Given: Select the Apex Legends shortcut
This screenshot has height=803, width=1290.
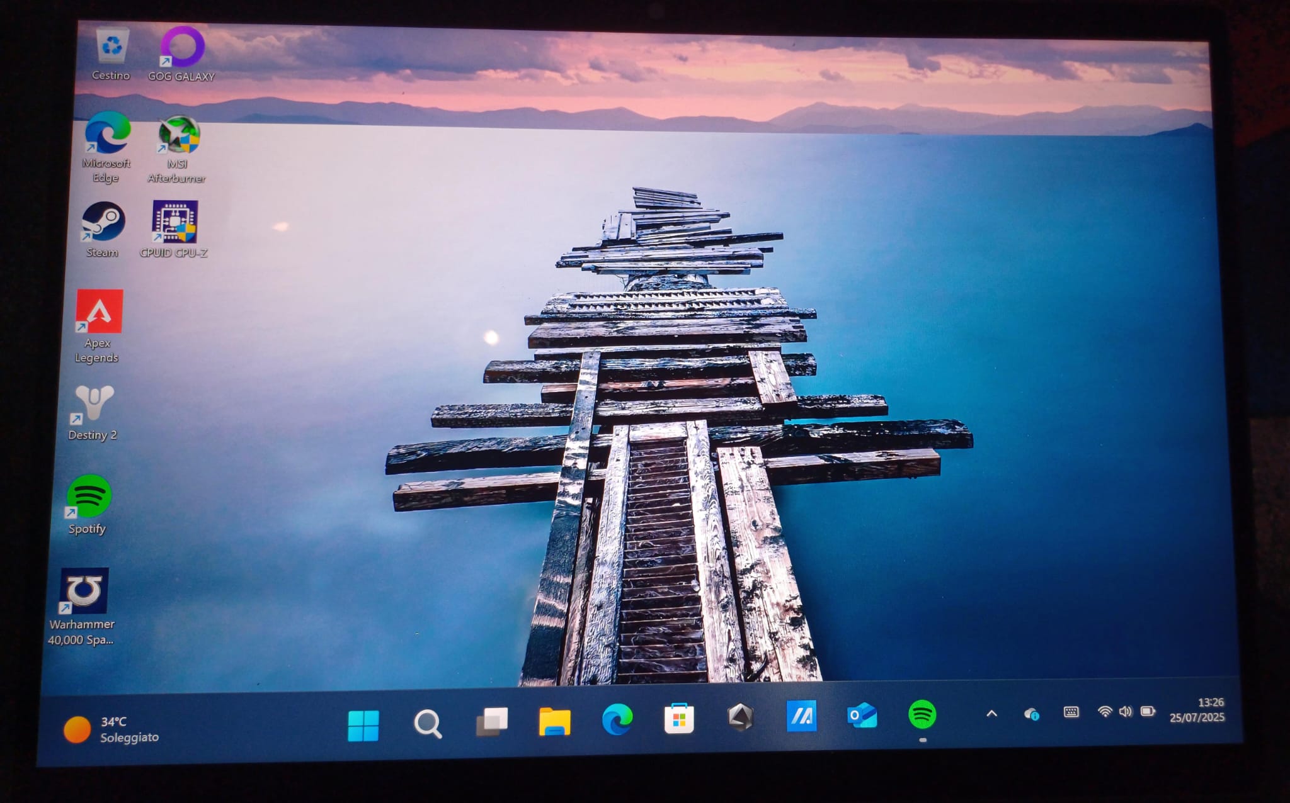Looking at the screenshot, I should (x=100, y=312).
